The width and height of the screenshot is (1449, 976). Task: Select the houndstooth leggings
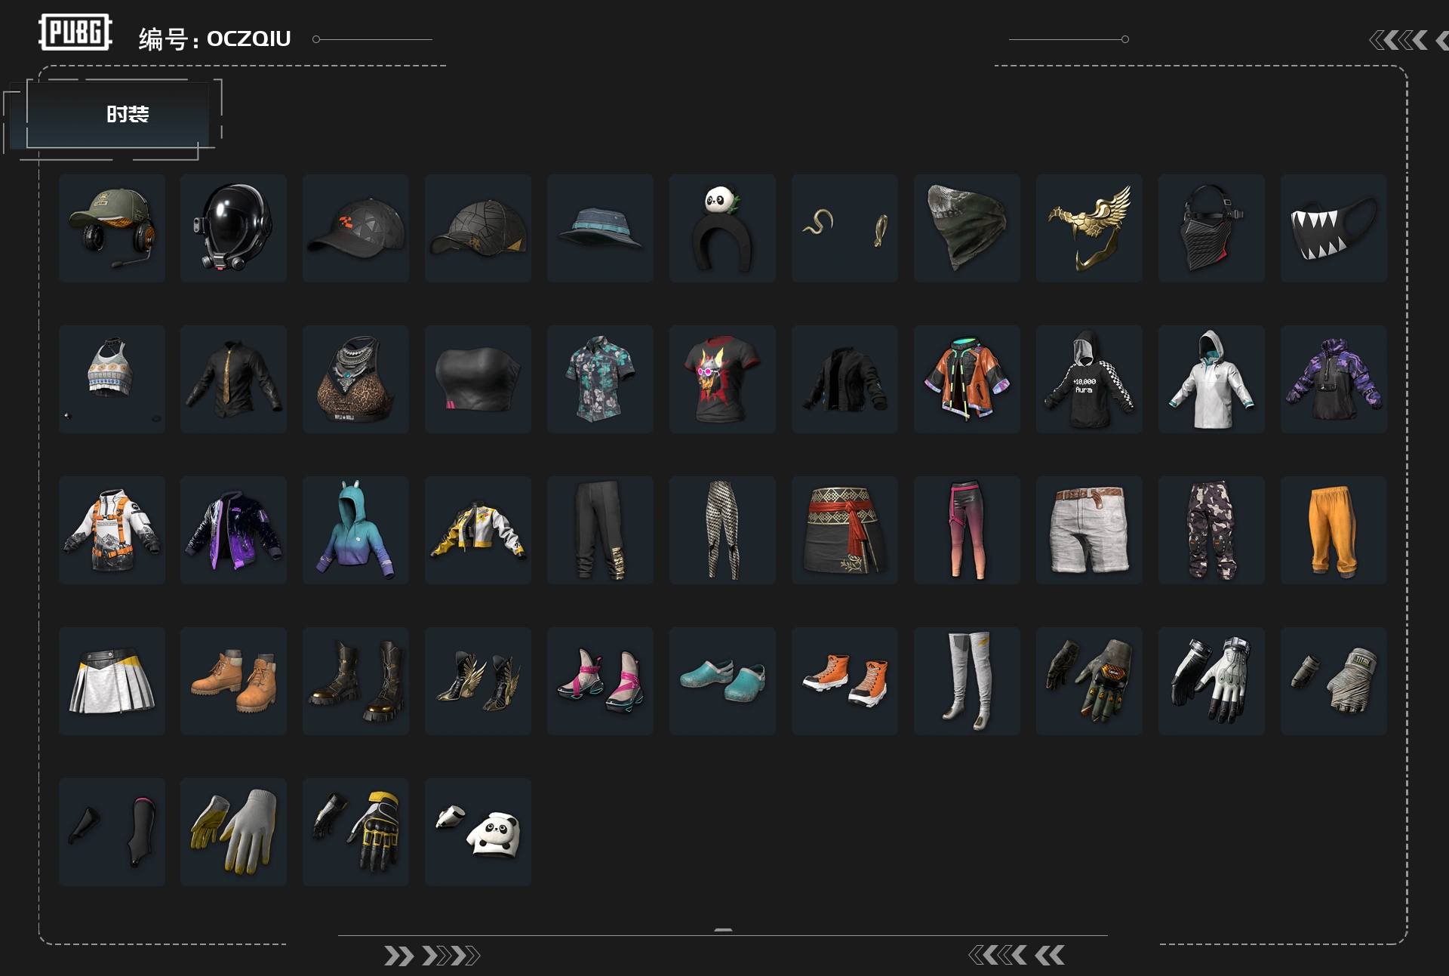point(723,530)
